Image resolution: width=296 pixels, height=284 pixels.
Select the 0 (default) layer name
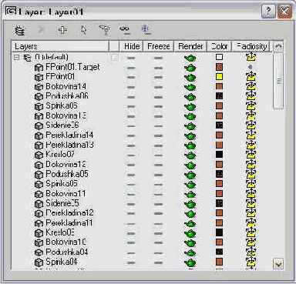[x=52, y=57]
